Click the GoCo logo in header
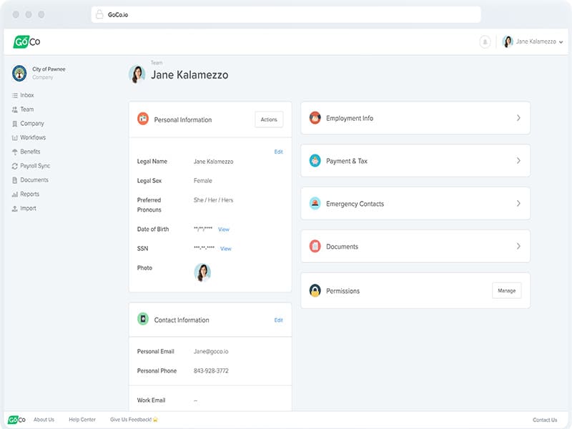Viewport: 572px width, 429px height. (26, 42)
